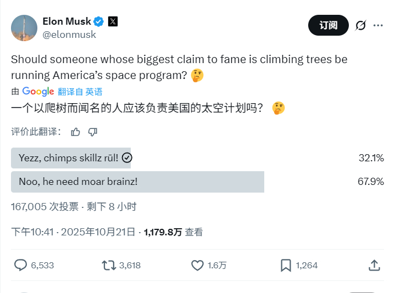Viewport: 395px width, 293px height.
Task: Click the X affiliation badge icon
Action: [113, 21]
